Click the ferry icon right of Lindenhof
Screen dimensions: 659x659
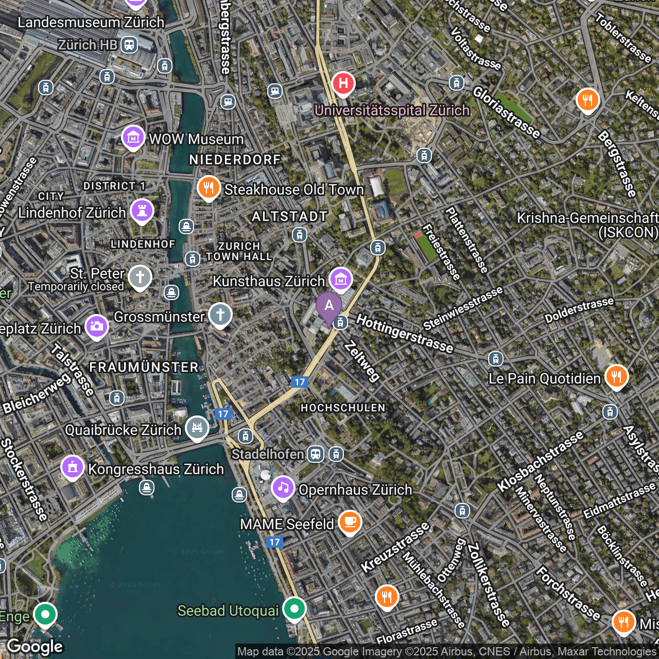[186, 226]
